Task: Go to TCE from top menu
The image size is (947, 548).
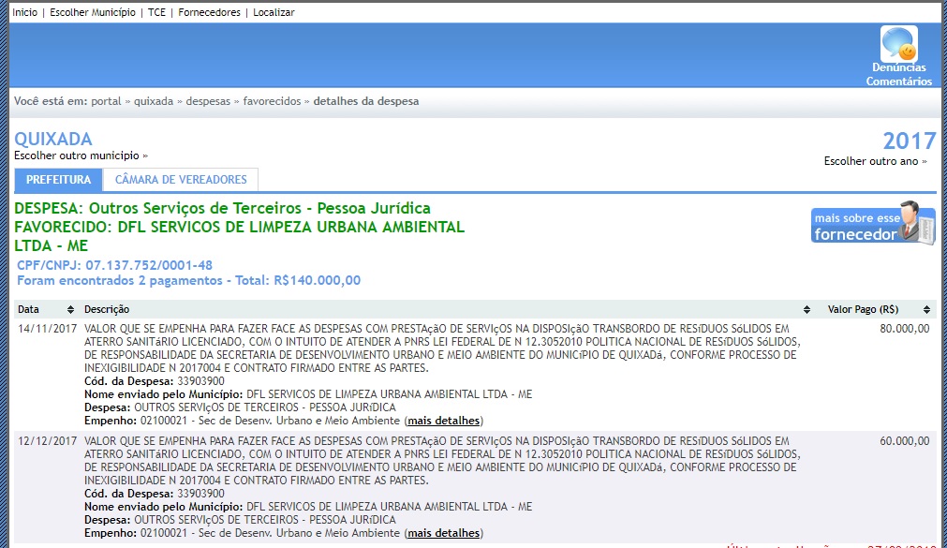Action: (x=156, y=12)
